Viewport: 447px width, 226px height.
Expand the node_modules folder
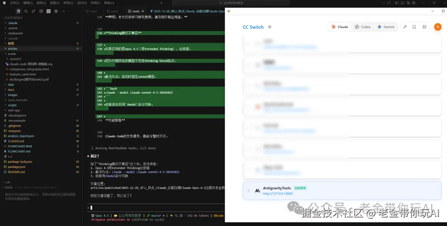(18, 100)
